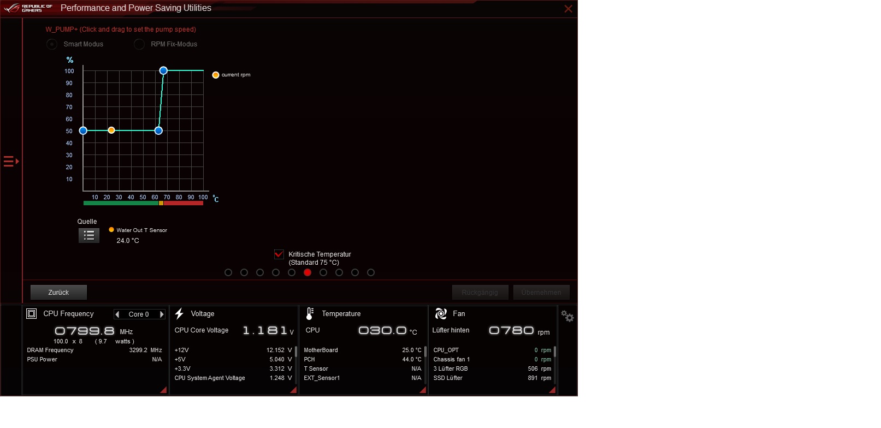Go to the fifth fan page dot
881x428 pixels.
coord(292,272)
